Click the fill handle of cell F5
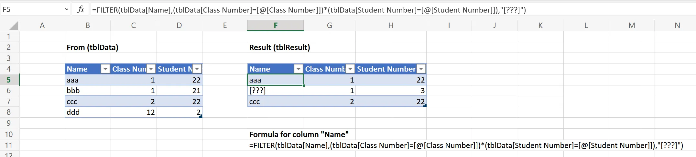The height and width of the screenshot is (157, 696). click(x=304, y=85)
